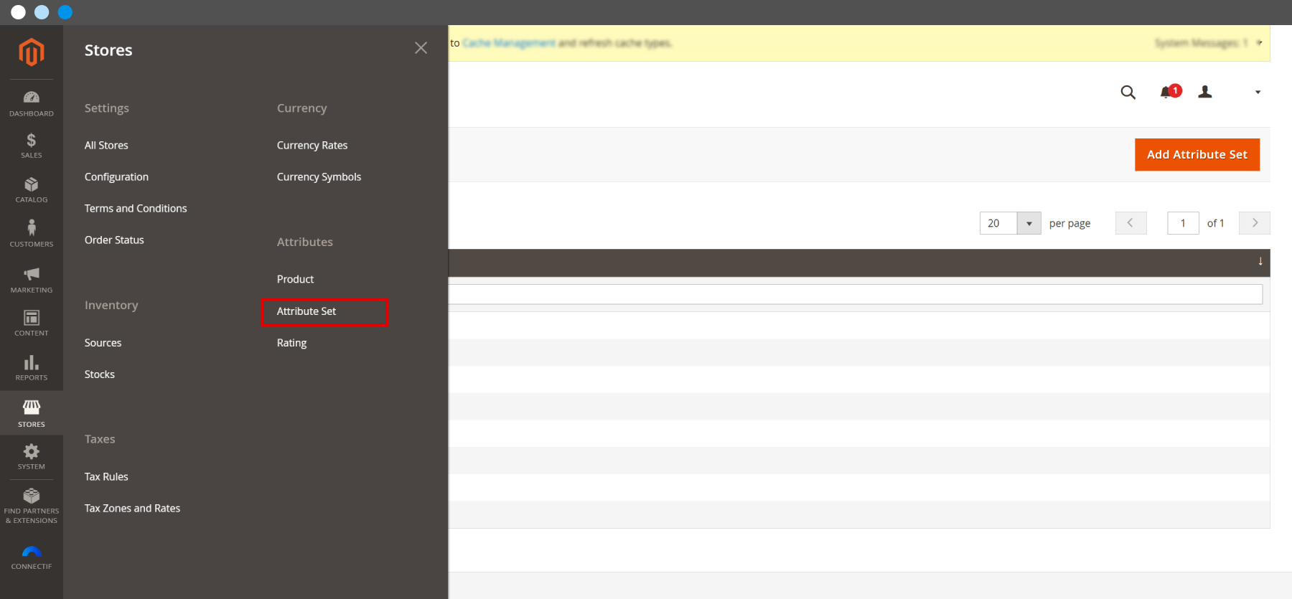Click the Add Attribute Set button
Screen dimensions: 1292x599
pos(1197,154)
